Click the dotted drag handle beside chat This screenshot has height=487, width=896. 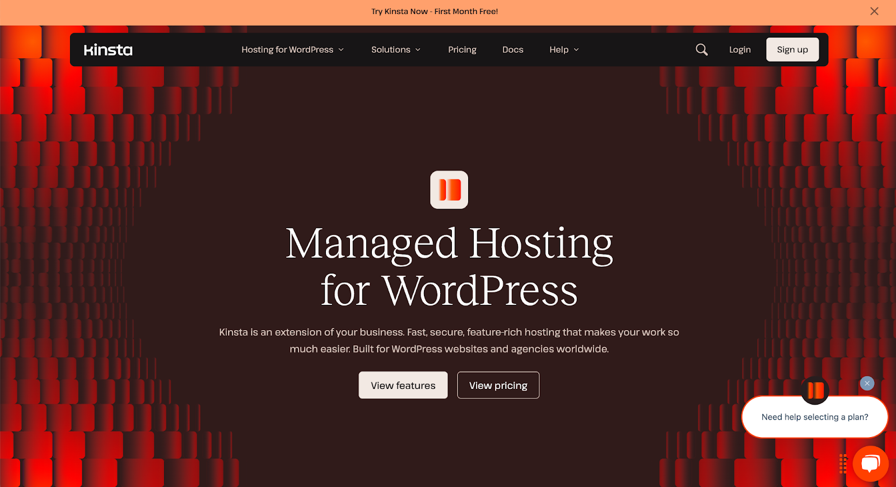point(843,463)
